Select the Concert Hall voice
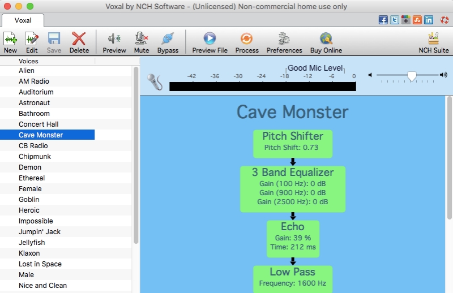Viewport: 453px width, 293px height. [x=66, y=124]
